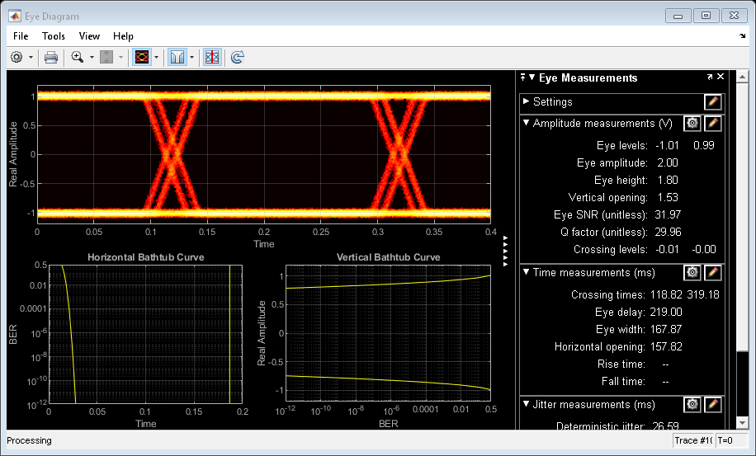Click the Horizontal opening value 157.82
Screen dimensions: 756x456
pos(666,346)
